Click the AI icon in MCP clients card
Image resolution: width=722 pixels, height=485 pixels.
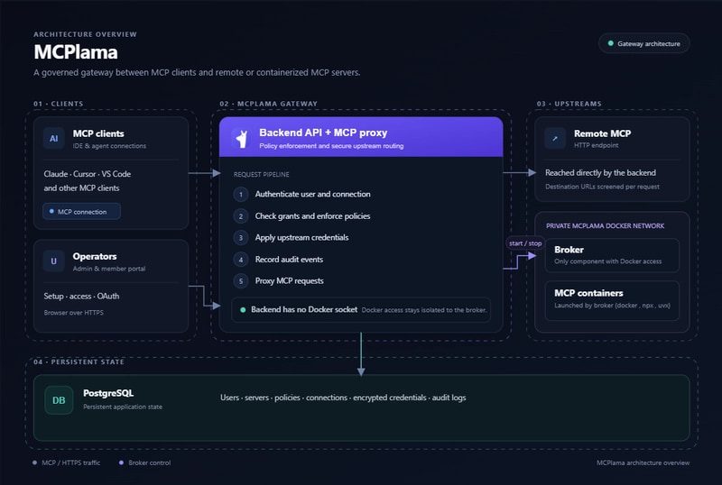[x=54, y=139]
